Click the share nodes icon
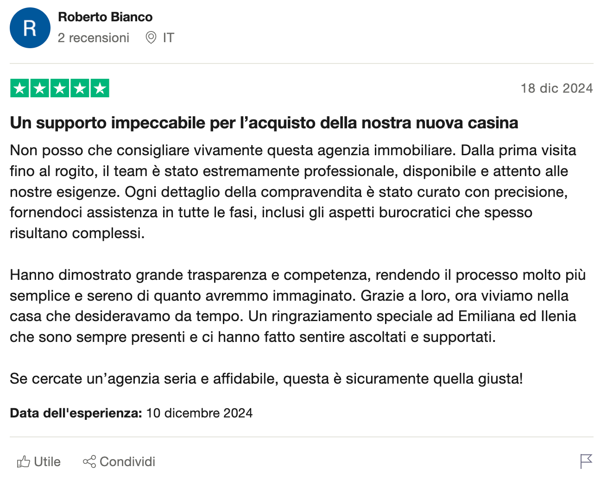This screenshot has width=607, height=480. [89, 461]
